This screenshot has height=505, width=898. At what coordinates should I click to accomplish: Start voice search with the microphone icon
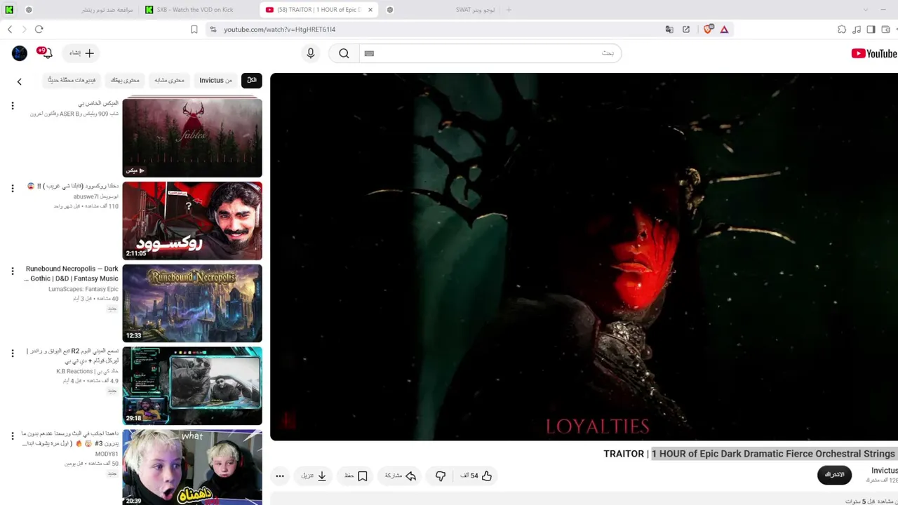click(311, 53)
